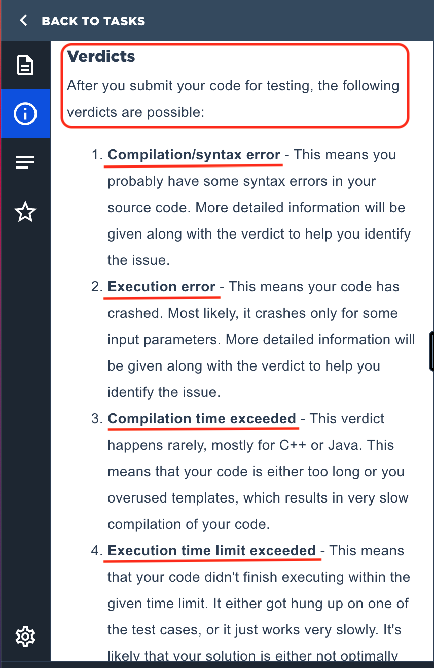Click 'After you submit your code' sentence
434x668 pixels.
click(233, 98)
